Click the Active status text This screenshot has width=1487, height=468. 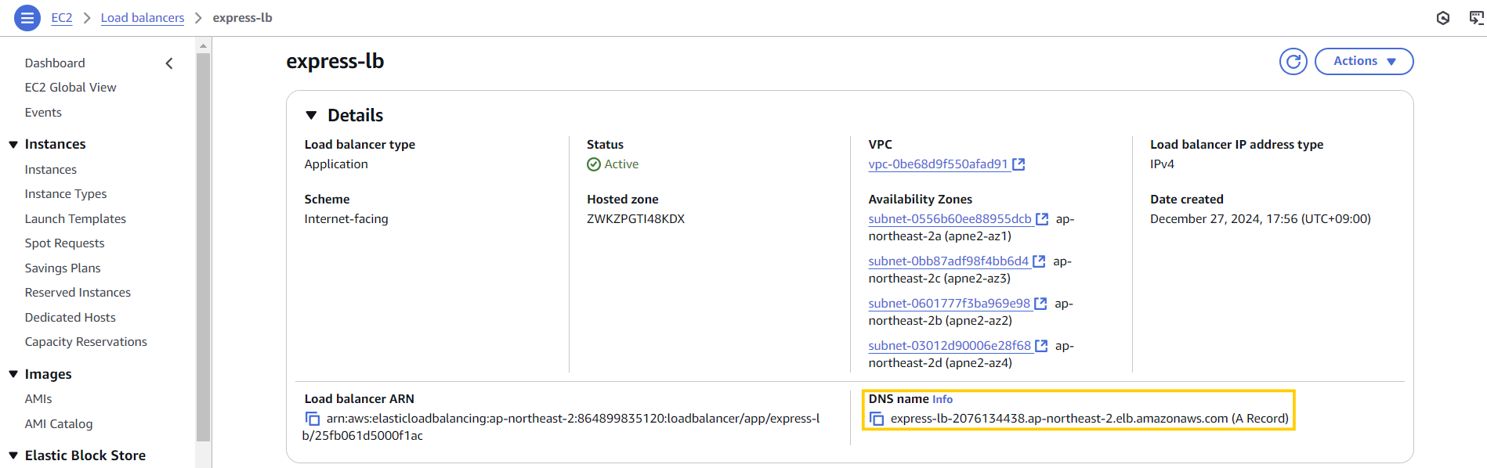[x=621, y=164]
